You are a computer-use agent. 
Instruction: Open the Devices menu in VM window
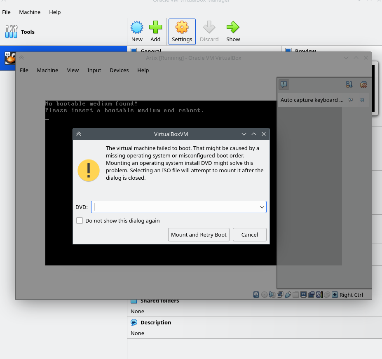[119, 70]
